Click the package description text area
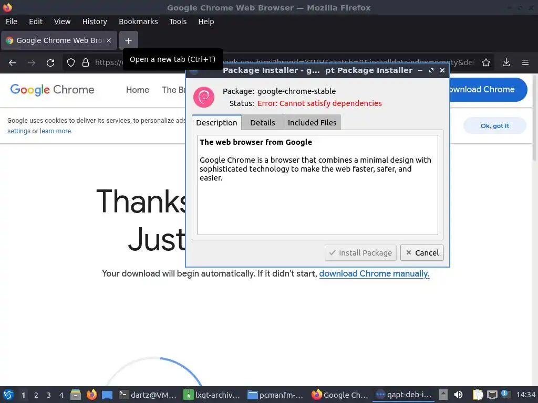 [317, 185]
